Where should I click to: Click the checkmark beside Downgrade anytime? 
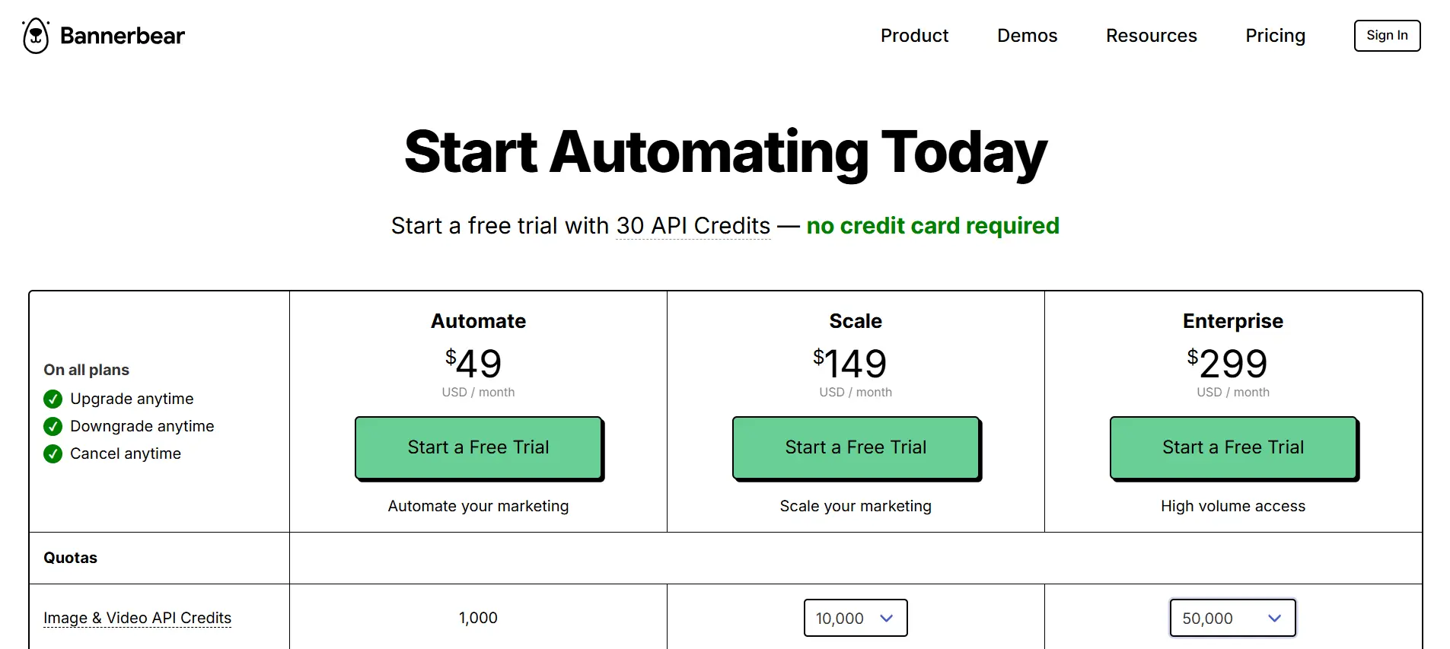(53, 426)
